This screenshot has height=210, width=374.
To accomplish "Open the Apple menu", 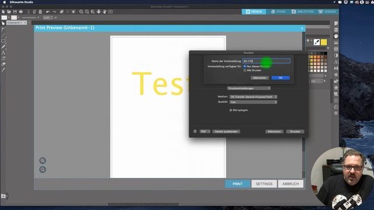I will (4, 2).
